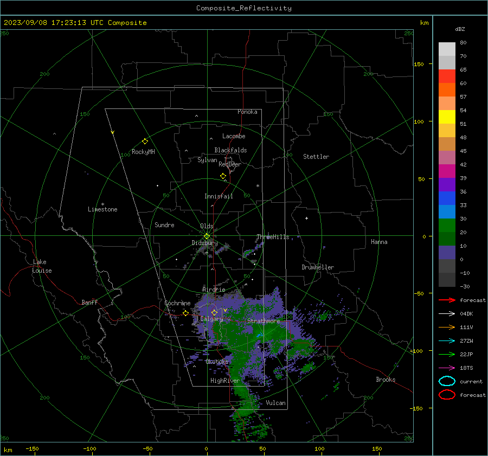This screenshot has height=456, width=488.
Task: Click the asterisk marker east of Innisfail
Action: pyautogui.click(x=258, y=186)
